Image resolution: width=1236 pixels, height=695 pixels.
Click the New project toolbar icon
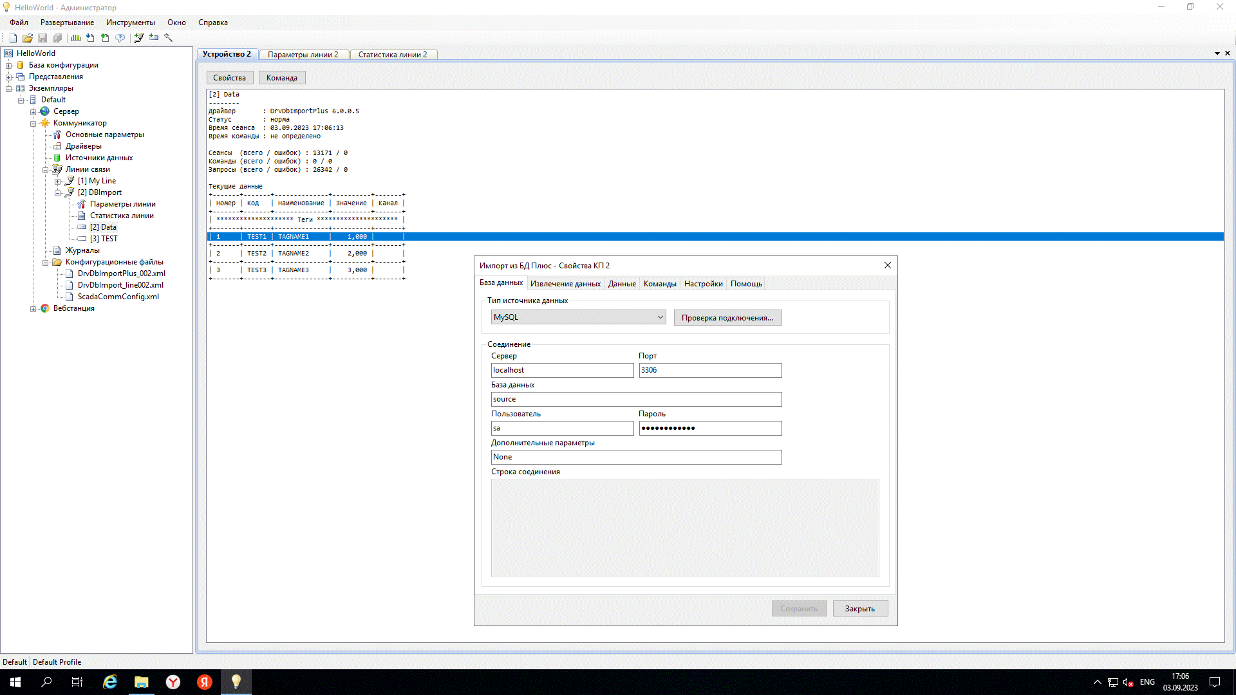(x=13, y=38)
